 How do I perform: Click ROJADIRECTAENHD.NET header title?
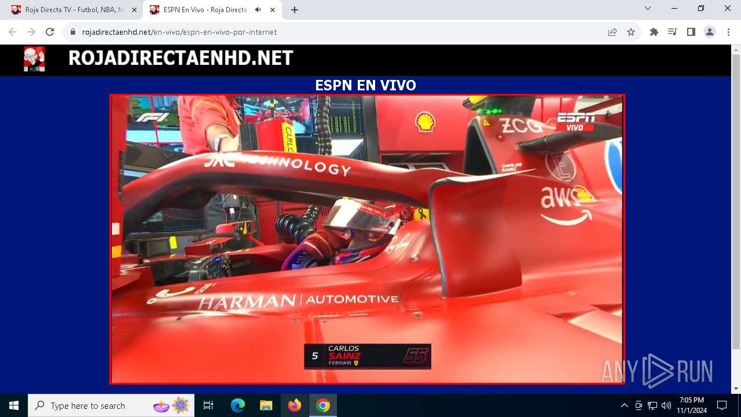181,58
